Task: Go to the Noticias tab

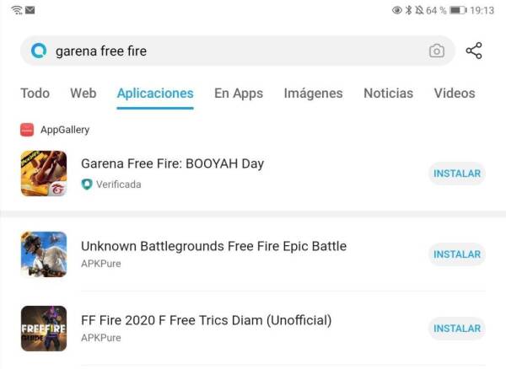Action: coord(388,94)
